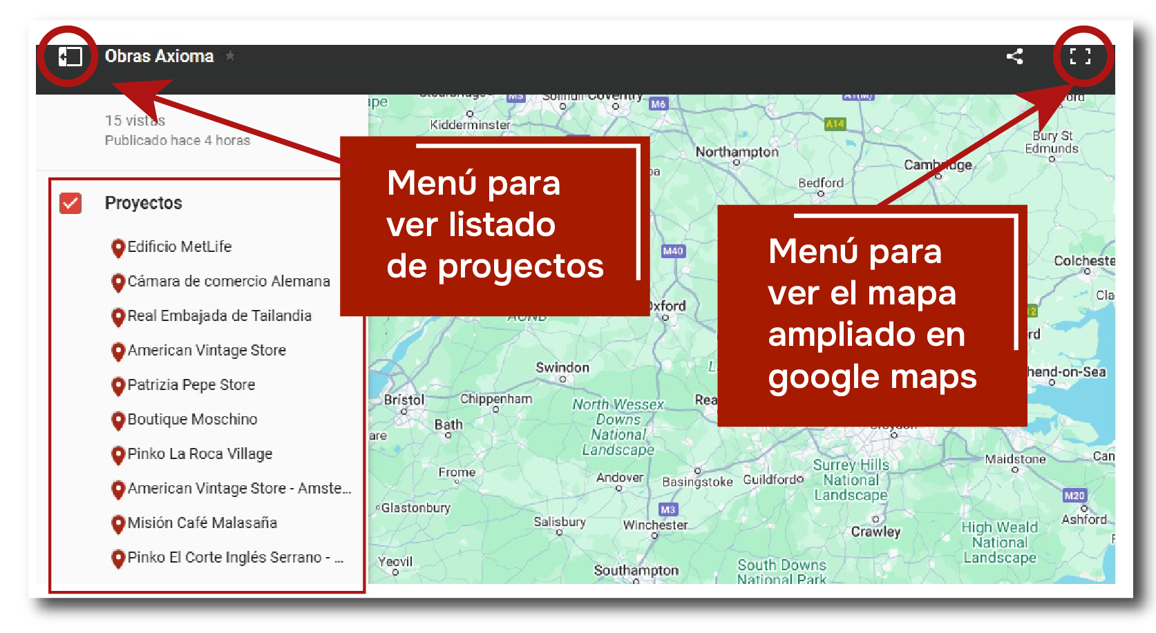Image resolution: width=1156 pixels, height=633 pixels.
Task: Click the Guildford label on the map
Action: point(771,479)
